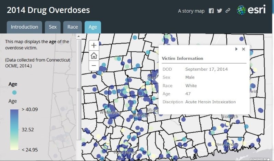Click the 'Meriden' map label
The width and height of the screenshot is (274, 161).
click(141, 115)
